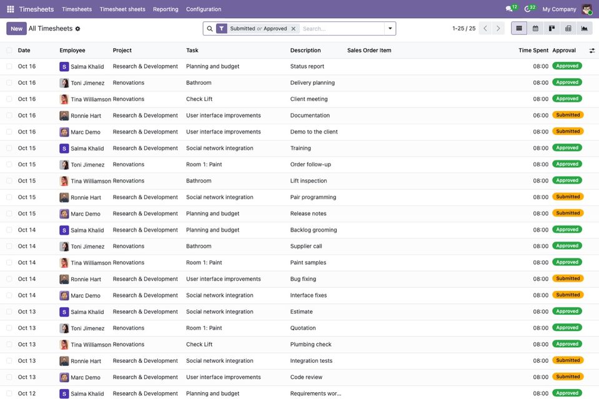Open the Paint samples timesheet entry
Screen dimensions: 599x399
[x=300, y=263]
